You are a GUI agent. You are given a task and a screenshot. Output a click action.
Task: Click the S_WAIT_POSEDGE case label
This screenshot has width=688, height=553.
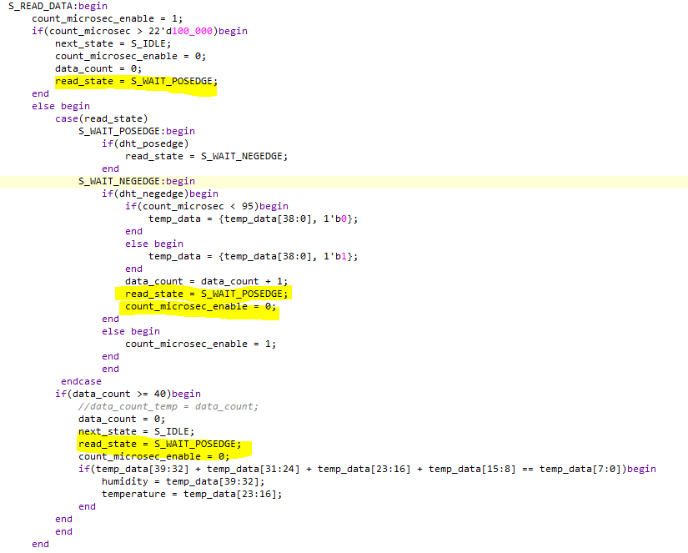point(123,131)
